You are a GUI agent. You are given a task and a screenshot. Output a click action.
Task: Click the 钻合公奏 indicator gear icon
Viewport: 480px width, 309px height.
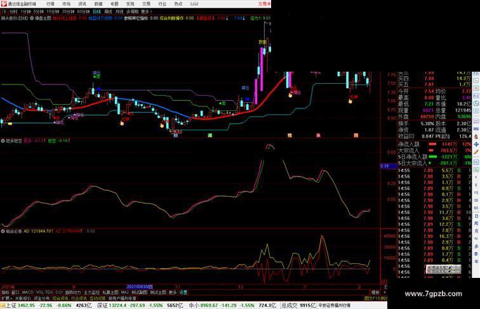point(3,232)
